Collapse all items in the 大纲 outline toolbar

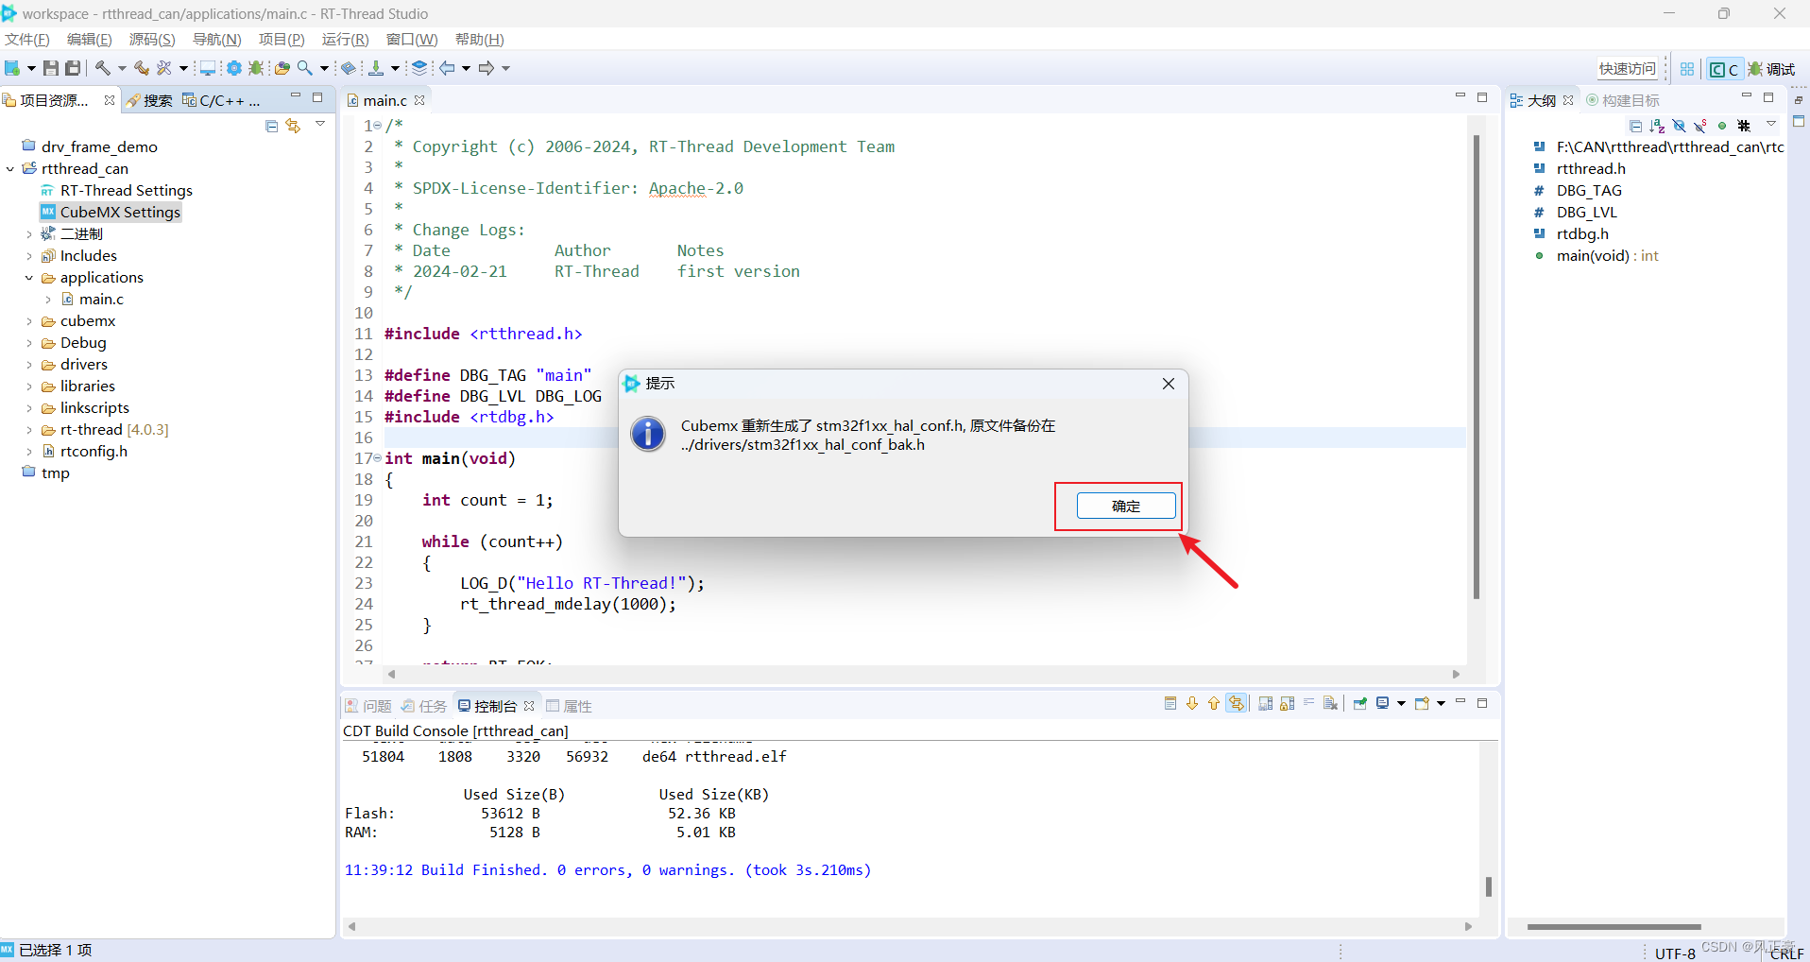tap(1636, 126)
